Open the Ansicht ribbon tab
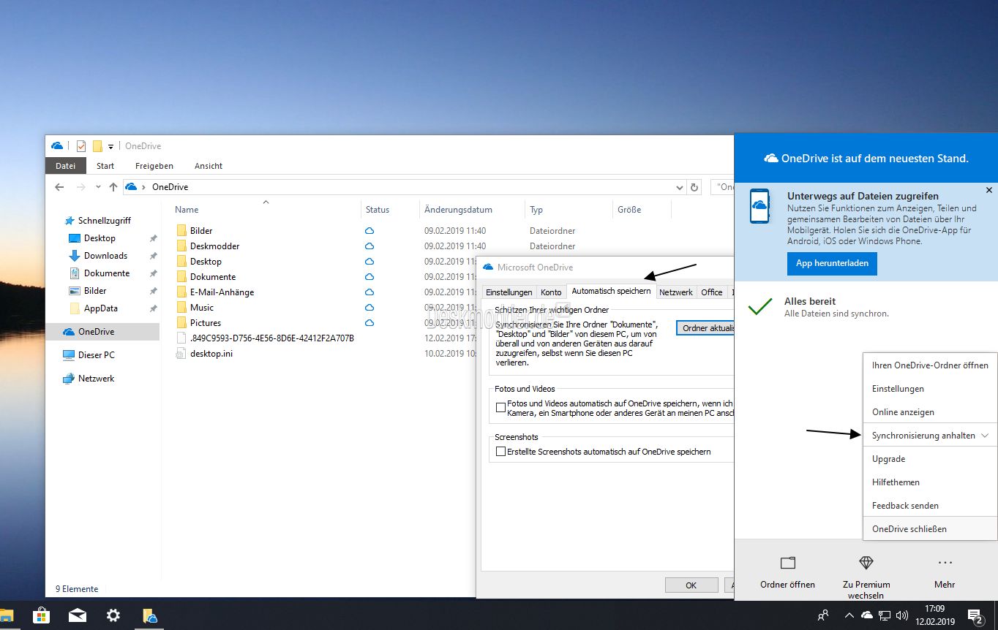The width and height of the screenshot is (998, 630). tap(209, 166)
